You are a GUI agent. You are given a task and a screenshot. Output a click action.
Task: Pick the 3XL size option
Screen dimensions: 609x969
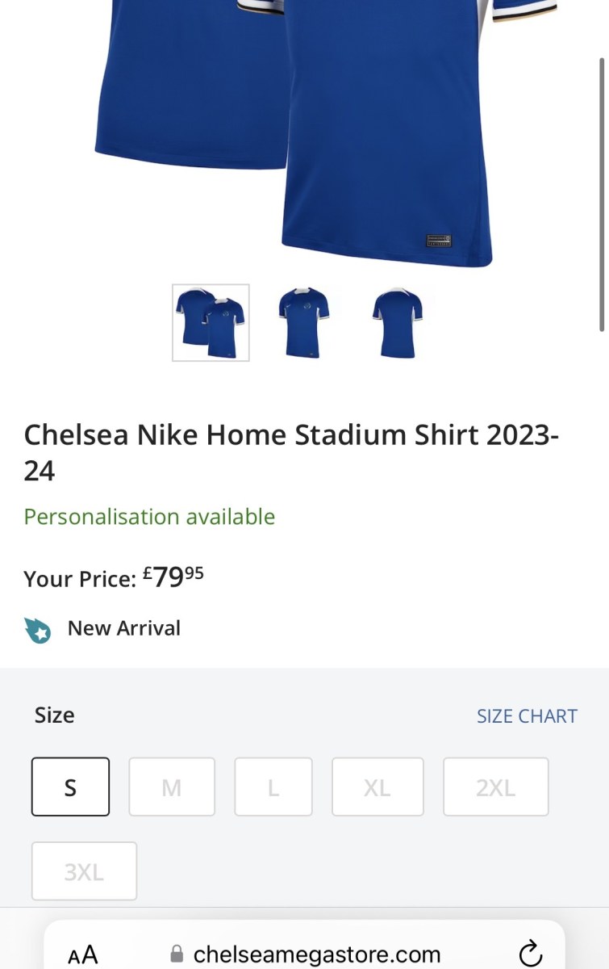(84, 871)
